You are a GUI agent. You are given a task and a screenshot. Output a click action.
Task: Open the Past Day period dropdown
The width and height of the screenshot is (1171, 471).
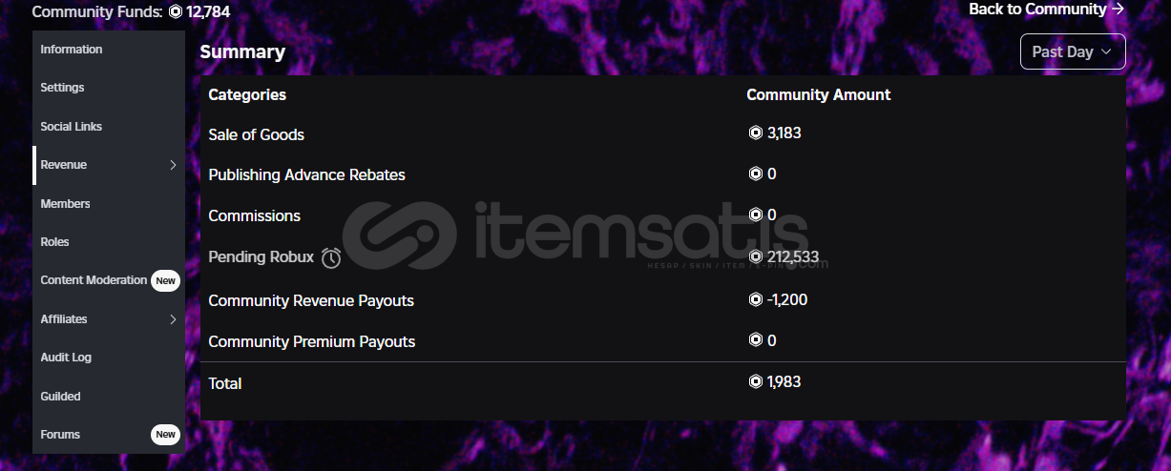tap(1073, 51)
